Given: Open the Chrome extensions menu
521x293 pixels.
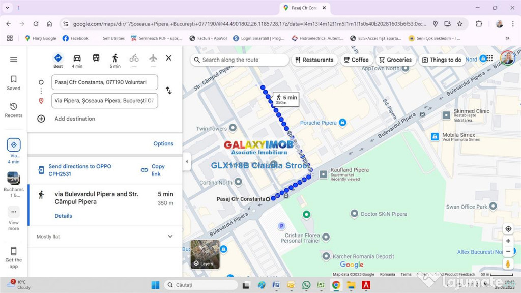Looking at the screenshot, I should coord(479,24).
